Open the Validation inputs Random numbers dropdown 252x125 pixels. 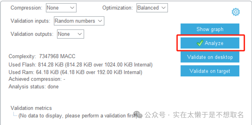click(79, 21)
